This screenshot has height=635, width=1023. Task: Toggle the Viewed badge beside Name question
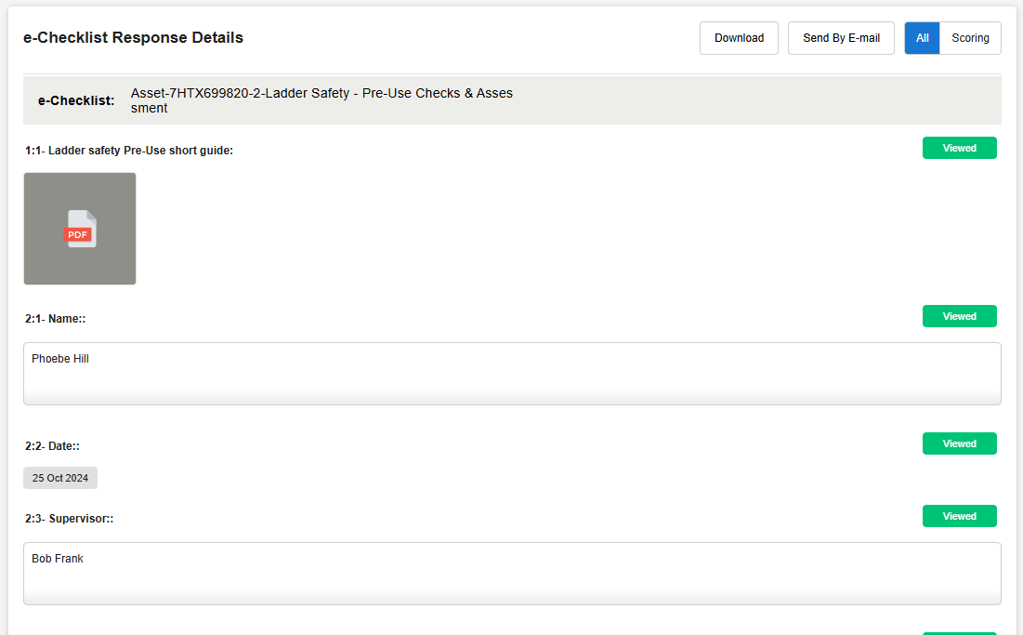[959, 316]
